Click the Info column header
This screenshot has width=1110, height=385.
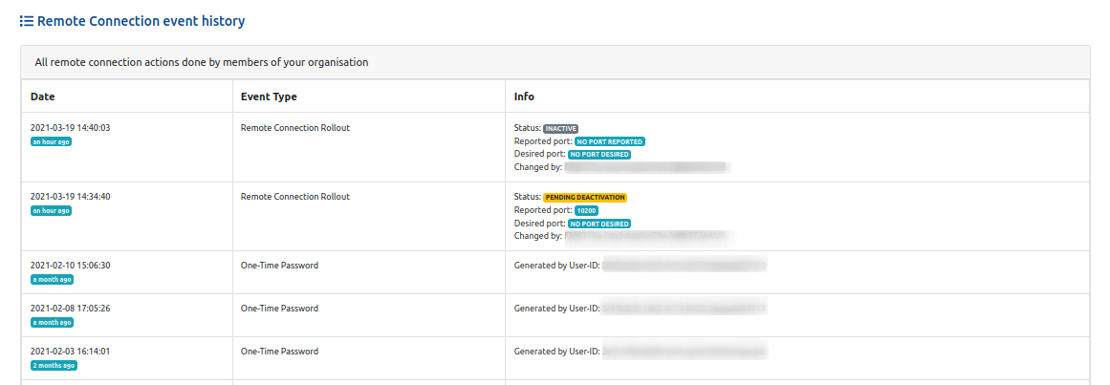pos(524,96)
